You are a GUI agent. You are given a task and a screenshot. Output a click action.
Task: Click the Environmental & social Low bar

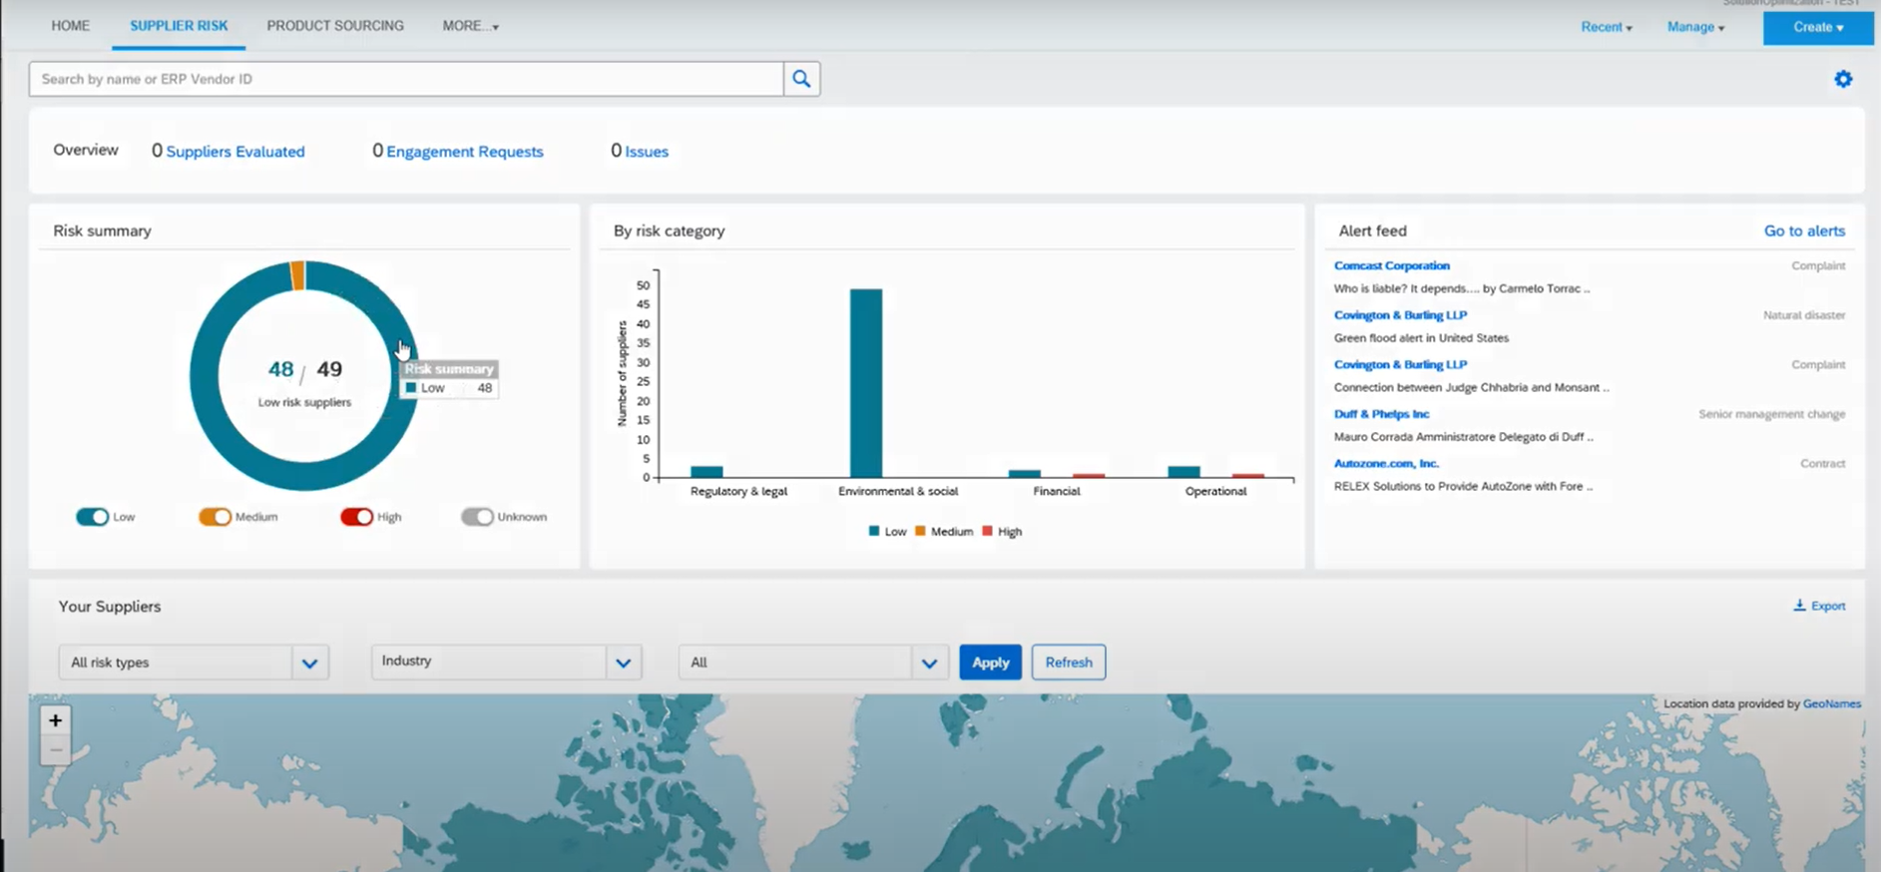tap(865, 383)
